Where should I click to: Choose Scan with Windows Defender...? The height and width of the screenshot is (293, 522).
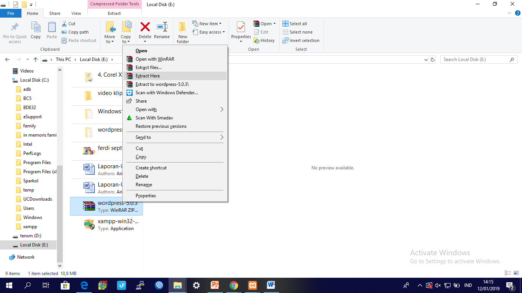(175, 93)
